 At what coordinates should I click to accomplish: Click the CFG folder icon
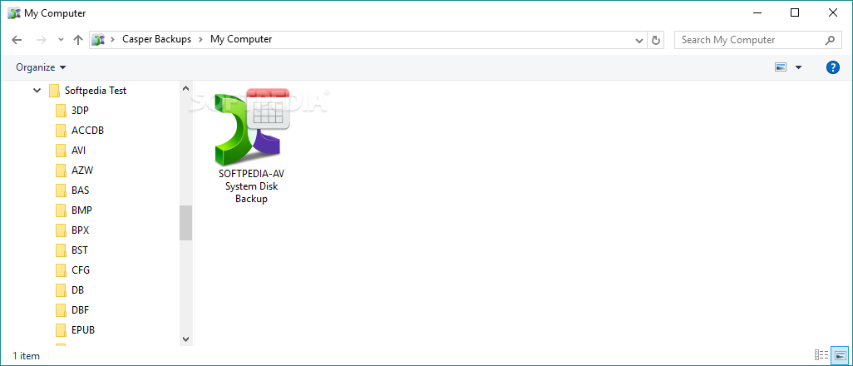[61, 270]
